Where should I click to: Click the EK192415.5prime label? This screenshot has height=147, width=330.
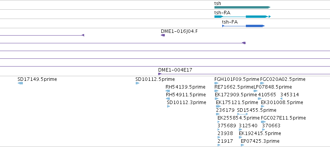[260, 133]
